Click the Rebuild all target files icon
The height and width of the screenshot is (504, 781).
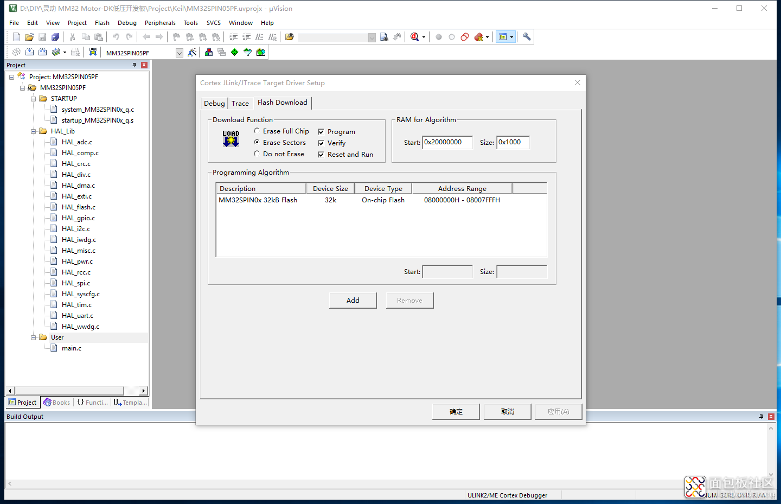[42, 52]
